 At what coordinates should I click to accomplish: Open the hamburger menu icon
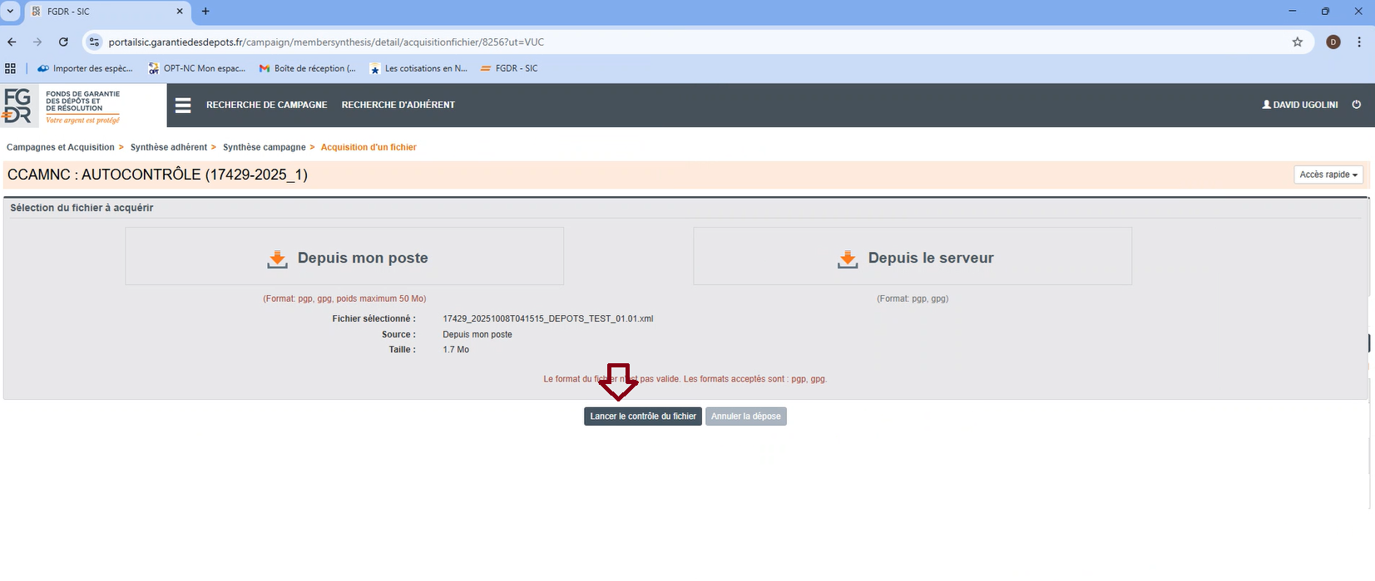pyautogui.click(x=183, y=105)
